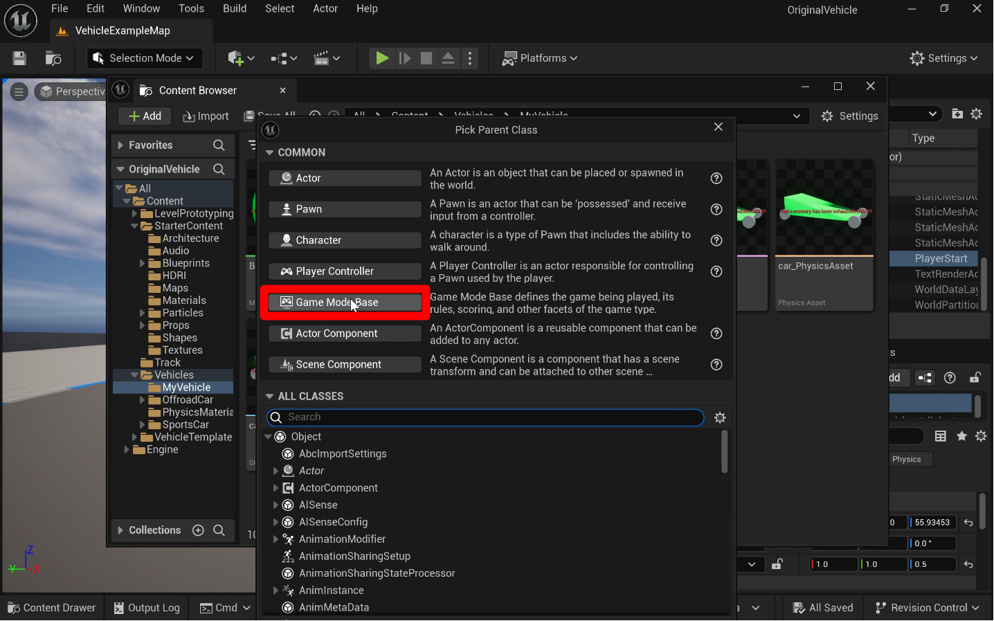Screen dimensions: 994x621
Task: Choose the Player Controller parent class
Action: 345,271
